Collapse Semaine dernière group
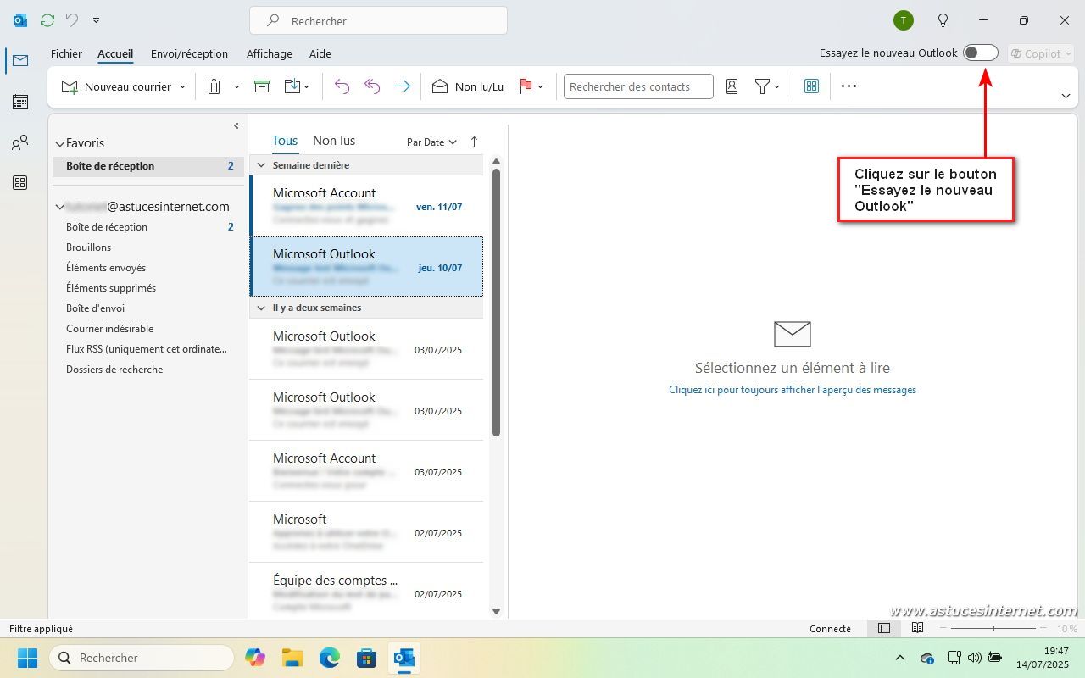This screenshot has width=1085, height=678. (261, 165)
